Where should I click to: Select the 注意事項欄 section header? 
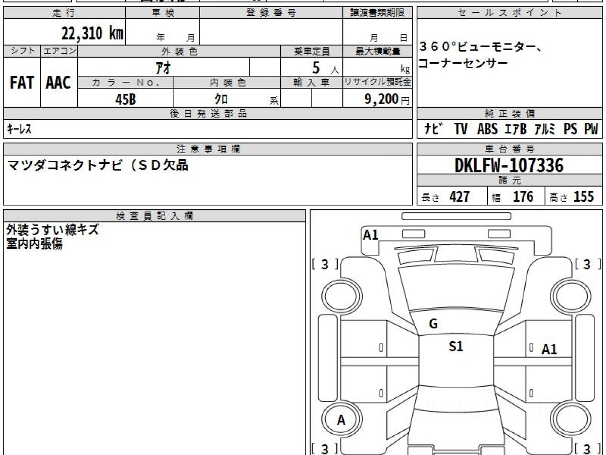tap(208, 149)
